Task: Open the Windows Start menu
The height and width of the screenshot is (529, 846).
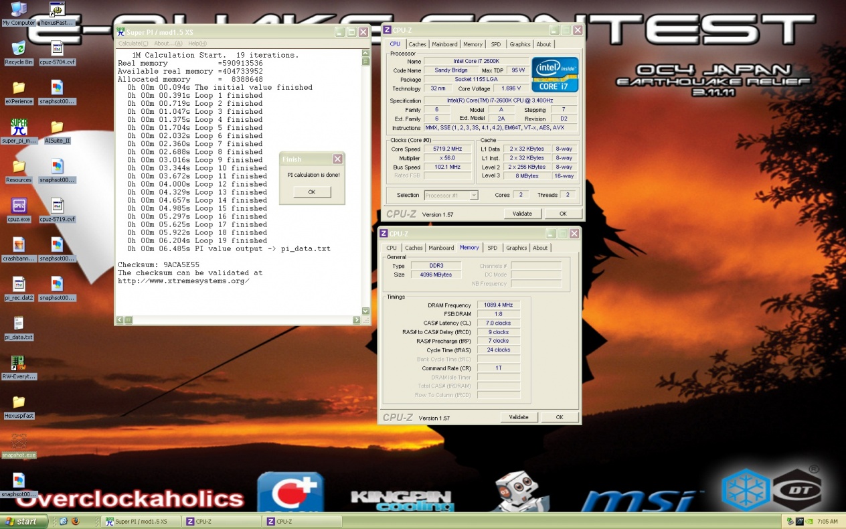Action: (x=24, y=521)
